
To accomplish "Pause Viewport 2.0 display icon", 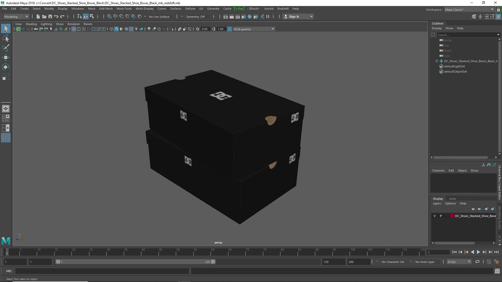I will click(x=268, y=16).
